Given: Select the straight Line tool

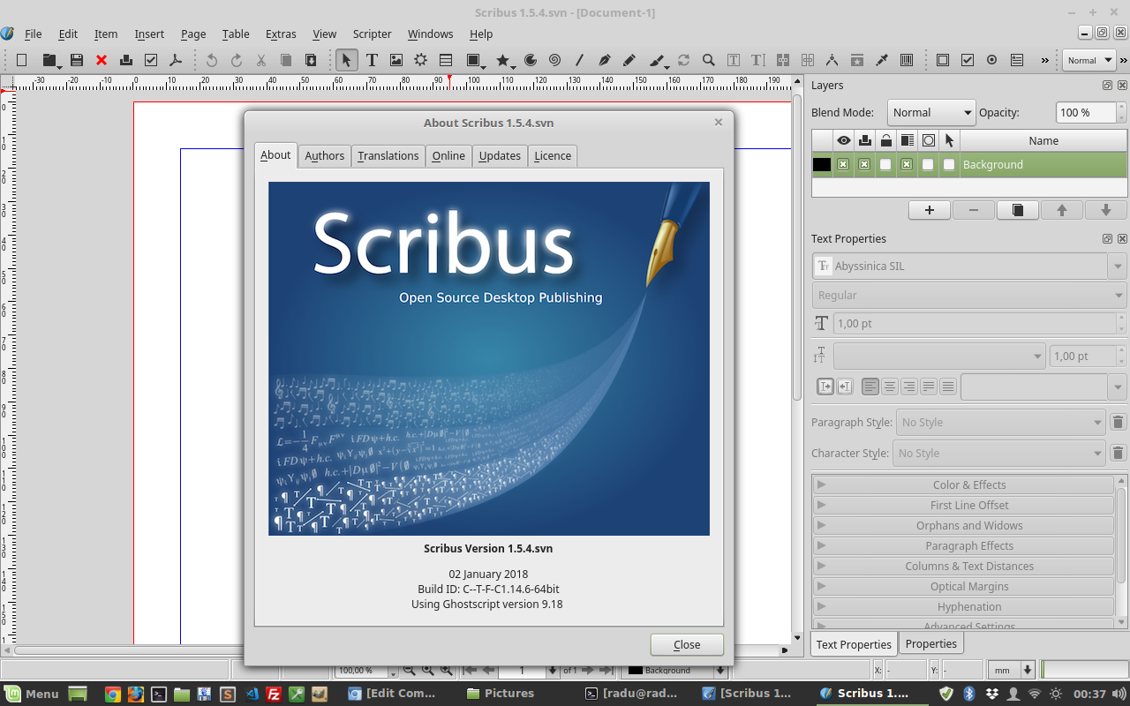Looking at the screenshot, I should [579, 60].
